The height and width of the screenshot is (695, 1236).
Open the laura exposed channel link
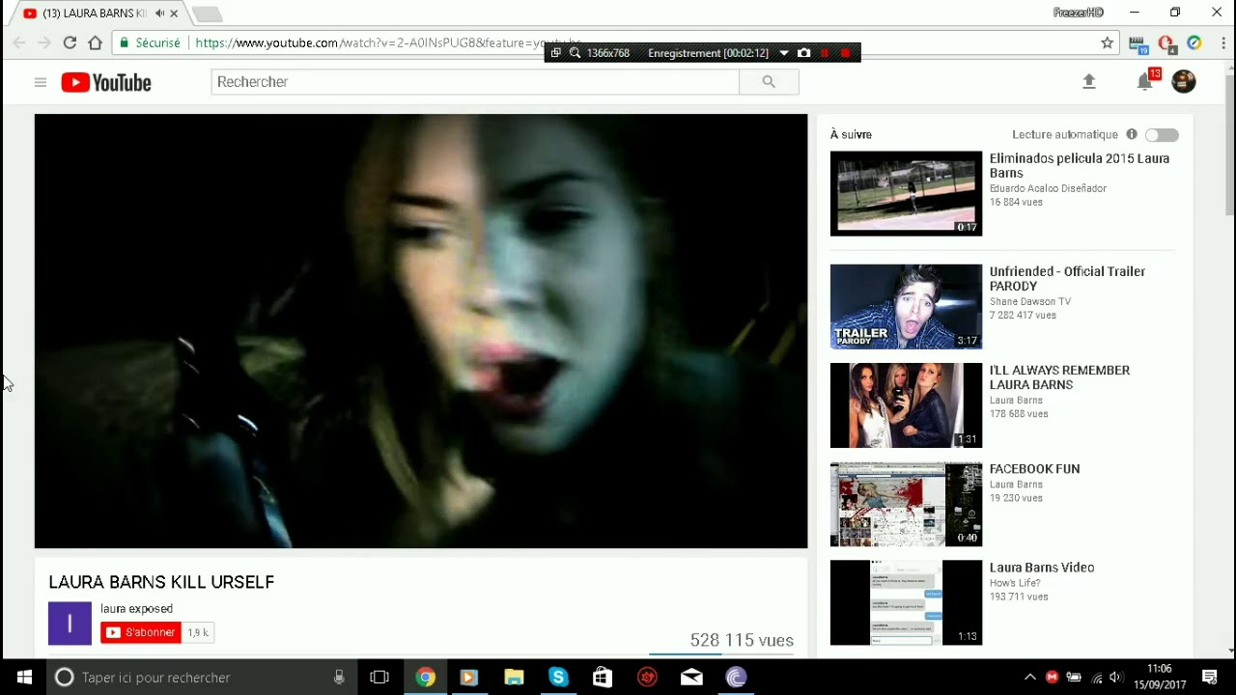[136, 609]
